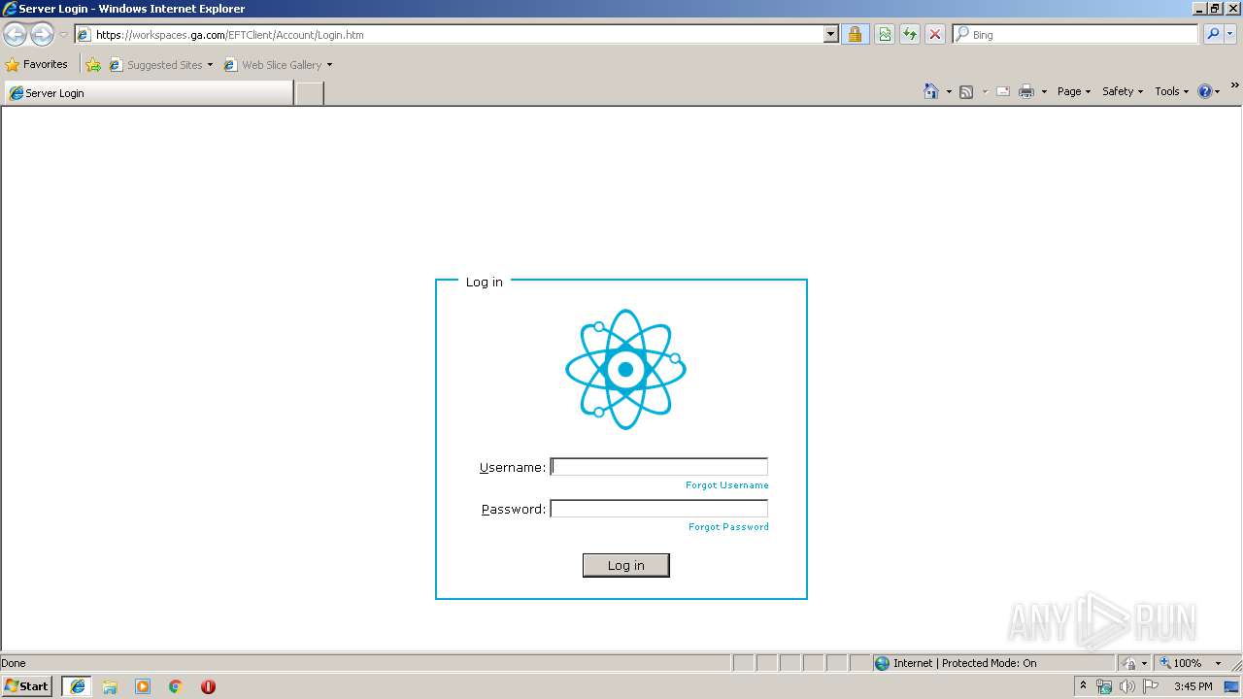Open the Windows Start button
1243x699 pixels.
click(x=27, y=686)
